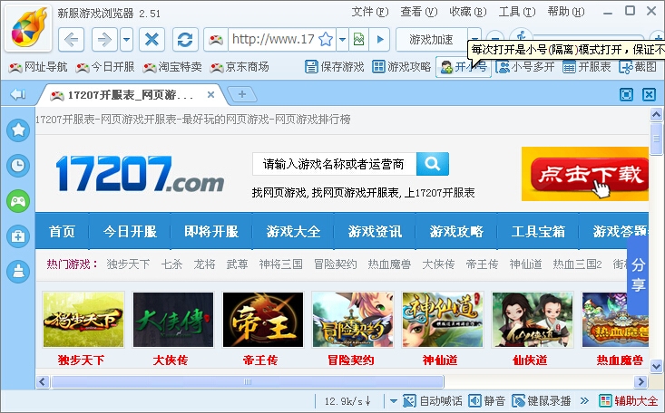The image size is (665, 413).
Task: Open the history clock sidebar icon
Action: pyautogui.click(x=17, y=165)
